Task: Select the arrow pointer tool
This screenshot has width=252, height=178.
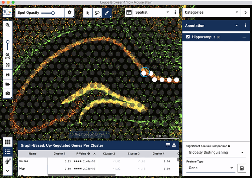Action: coord(88,13)
